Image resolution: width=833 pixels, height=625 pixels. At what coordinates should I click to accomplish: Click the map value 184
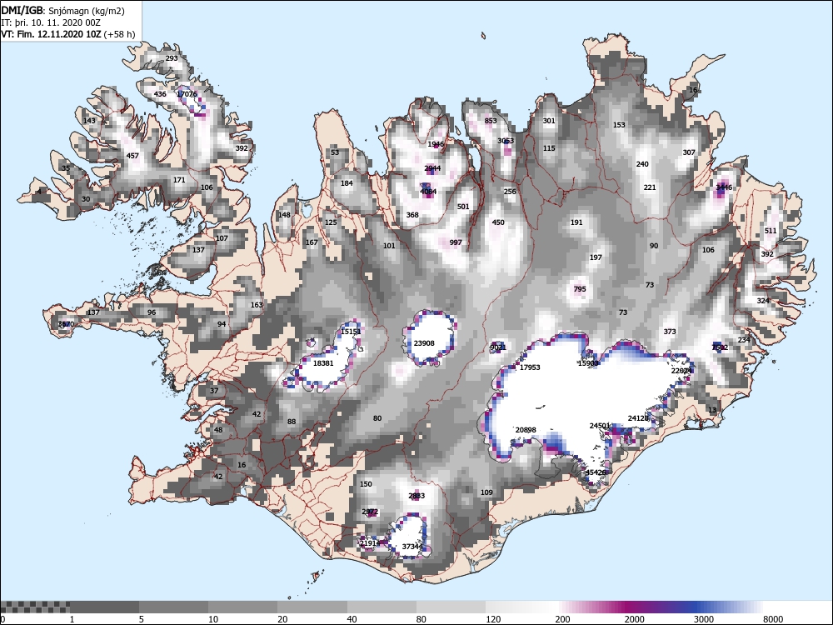pyautogui.click(x=347, y=183)
